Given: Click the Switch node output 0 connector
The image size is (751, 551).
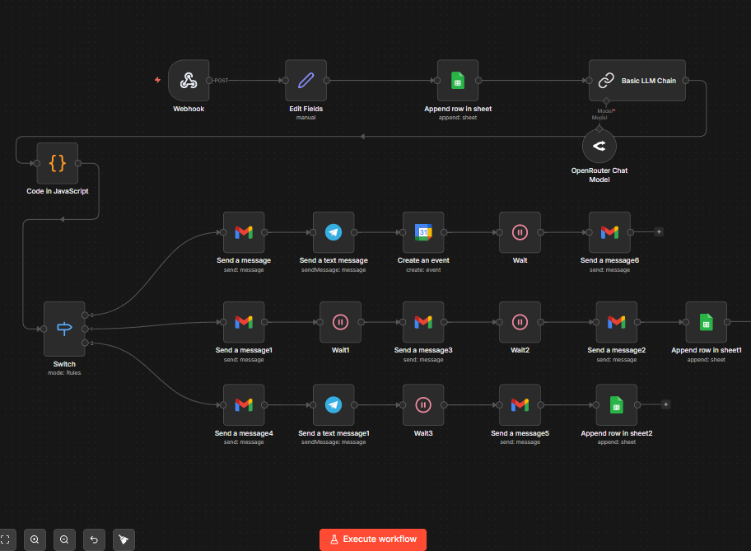Looking at the screenshot, I should click(x=85, y=315).
